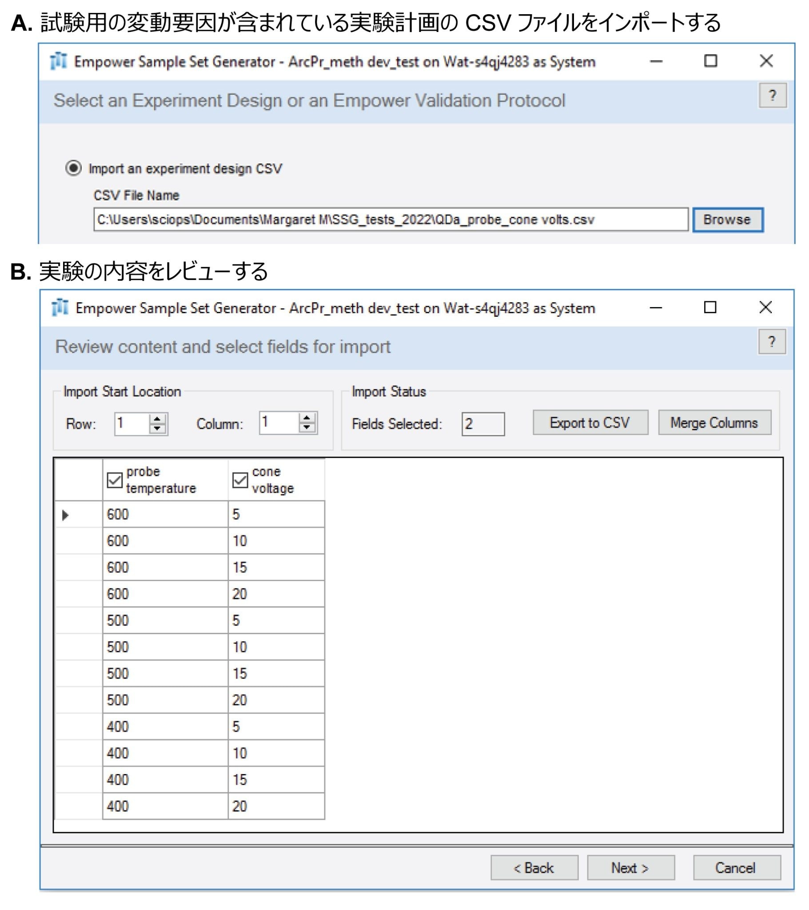The image size is (809, 910).
Task: Uncheck the probe temperature column checkbox
Action: [115, 480]
